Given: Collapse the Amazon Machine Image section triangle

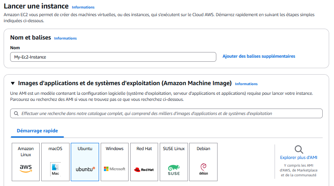Looking at the screenshot, I should (x=13, y=84).
